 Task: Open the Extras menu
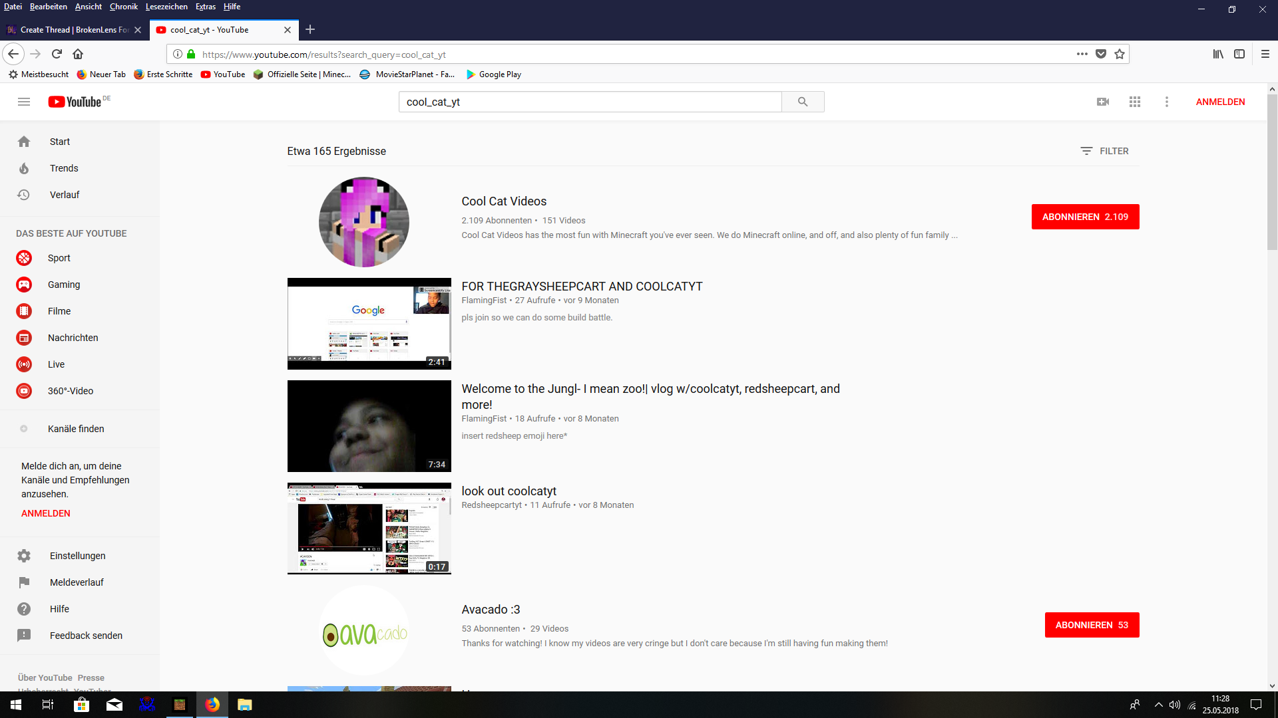206,7
